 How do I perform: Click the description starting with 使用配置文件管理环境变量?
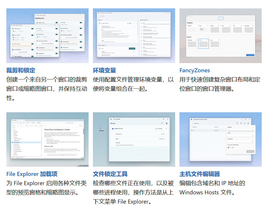click(133, 84)
